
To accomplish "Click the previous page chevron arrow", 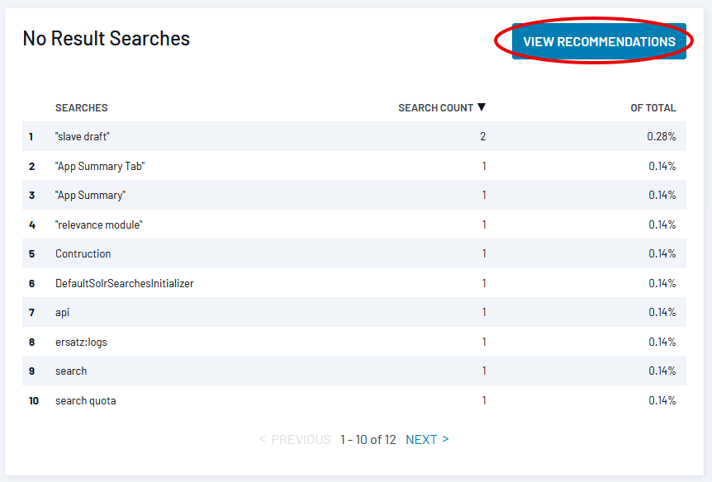I will (262, 439).
